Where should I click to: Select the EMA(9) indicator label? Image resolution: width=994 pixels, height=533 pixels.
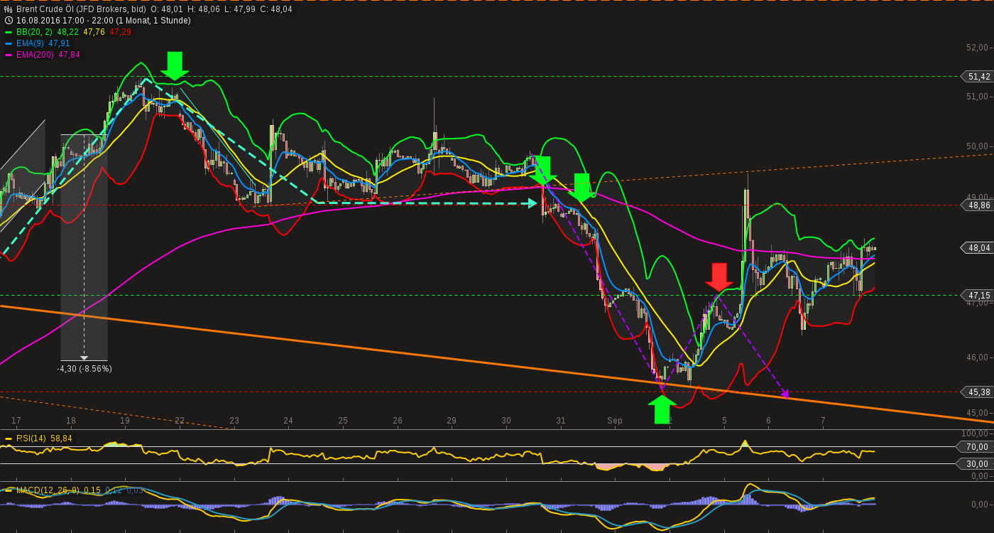29,43
